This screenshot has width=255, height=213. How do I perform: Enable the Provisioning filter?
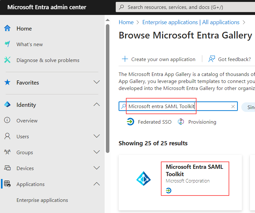197,122
